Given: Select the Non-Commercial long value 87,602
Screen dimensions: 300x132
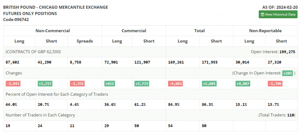Looking at the screenshot, I should click(12, 62).
